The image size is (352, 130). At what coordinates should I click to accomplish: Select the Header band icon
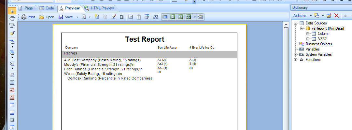point(12,120)
